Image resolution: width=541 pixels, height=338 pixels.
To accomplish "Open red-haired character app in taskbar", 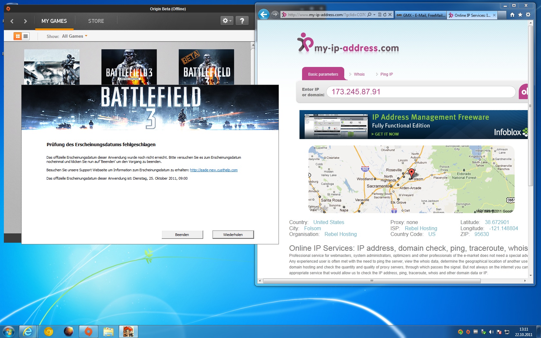I will (x=128, y=332).
